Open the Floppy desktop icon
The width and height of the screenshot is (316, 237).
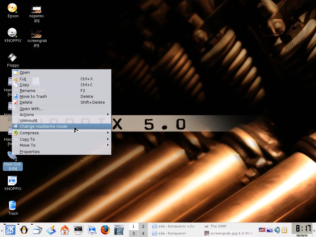(x=13, y=60)
